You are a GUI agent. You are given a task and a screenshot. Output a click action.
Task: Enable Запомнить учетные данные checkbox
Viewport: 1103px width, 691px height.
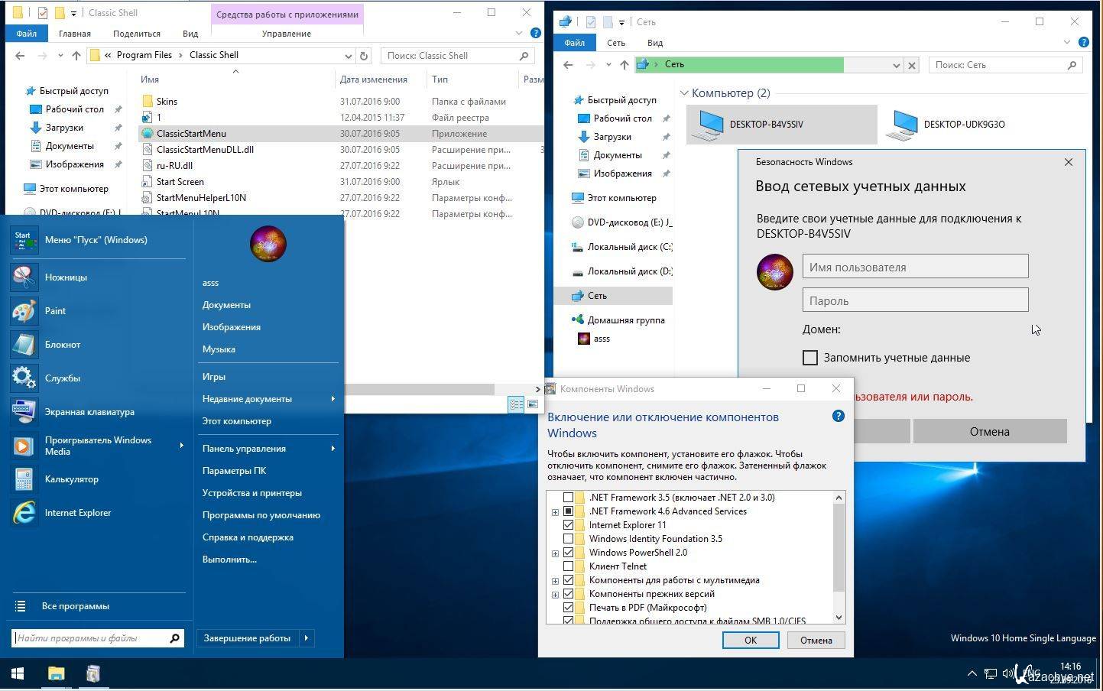coord(810,358)
